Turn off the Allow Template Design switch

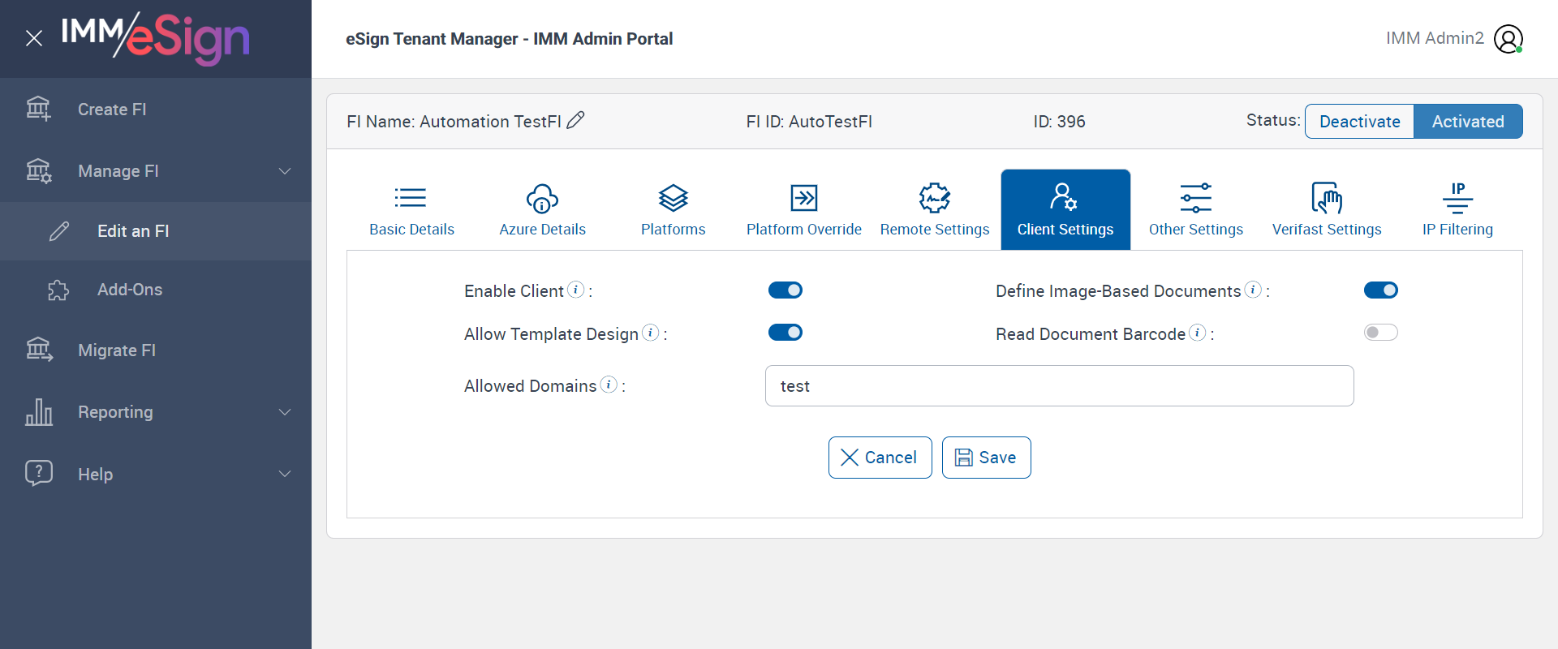click(785, 333)
